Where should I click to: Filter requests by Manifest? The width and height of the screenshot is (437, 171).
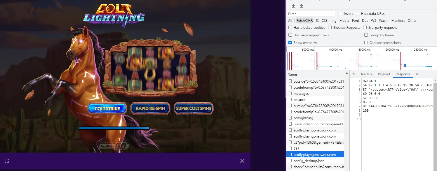[x=398, y=21]
